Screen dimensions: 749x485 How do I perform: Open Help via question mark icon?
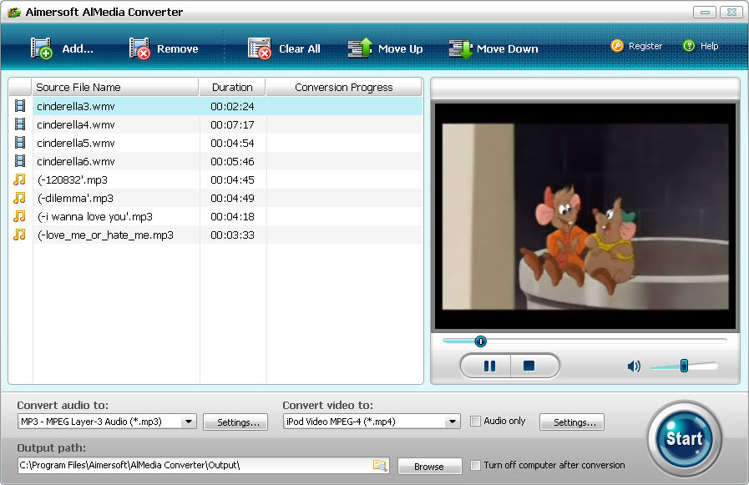point(689,46)
